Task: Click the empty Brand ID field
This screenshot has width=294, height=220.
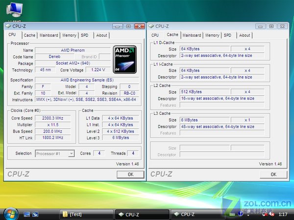Action: pyautogui.click(x=105, y=57)
